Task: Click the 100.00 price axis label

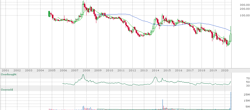Action: click(x=245, y=16)
